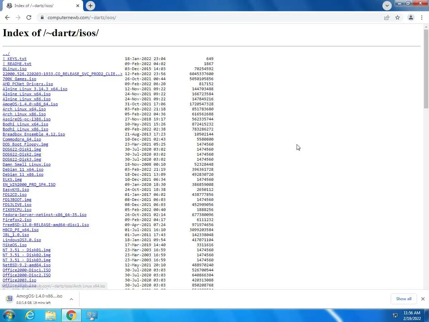429x322 pixels.
Task: Open Windows Explorer from the taskbar
Action: (x=51, y=315)
